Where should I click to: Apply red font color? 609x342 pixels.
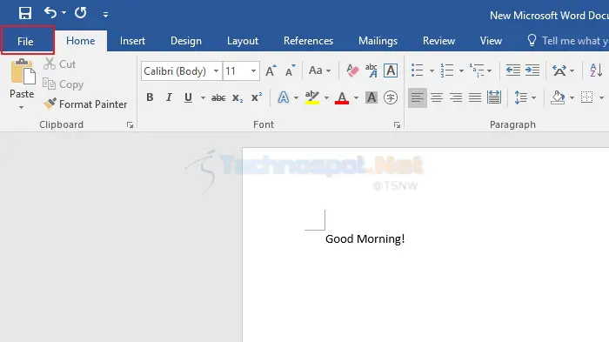[x=342, y=97]
